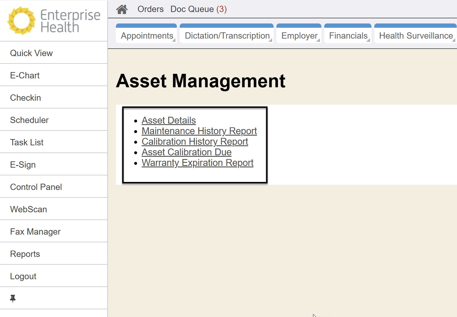Open the Asset Details link
Image resolution: width=457 pixels, height=317 pixels.
169,120
